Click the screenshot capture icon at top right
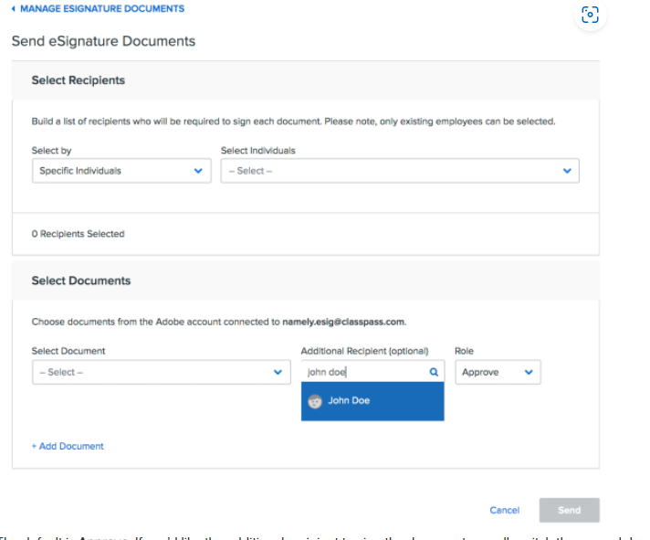 point(590,15)
